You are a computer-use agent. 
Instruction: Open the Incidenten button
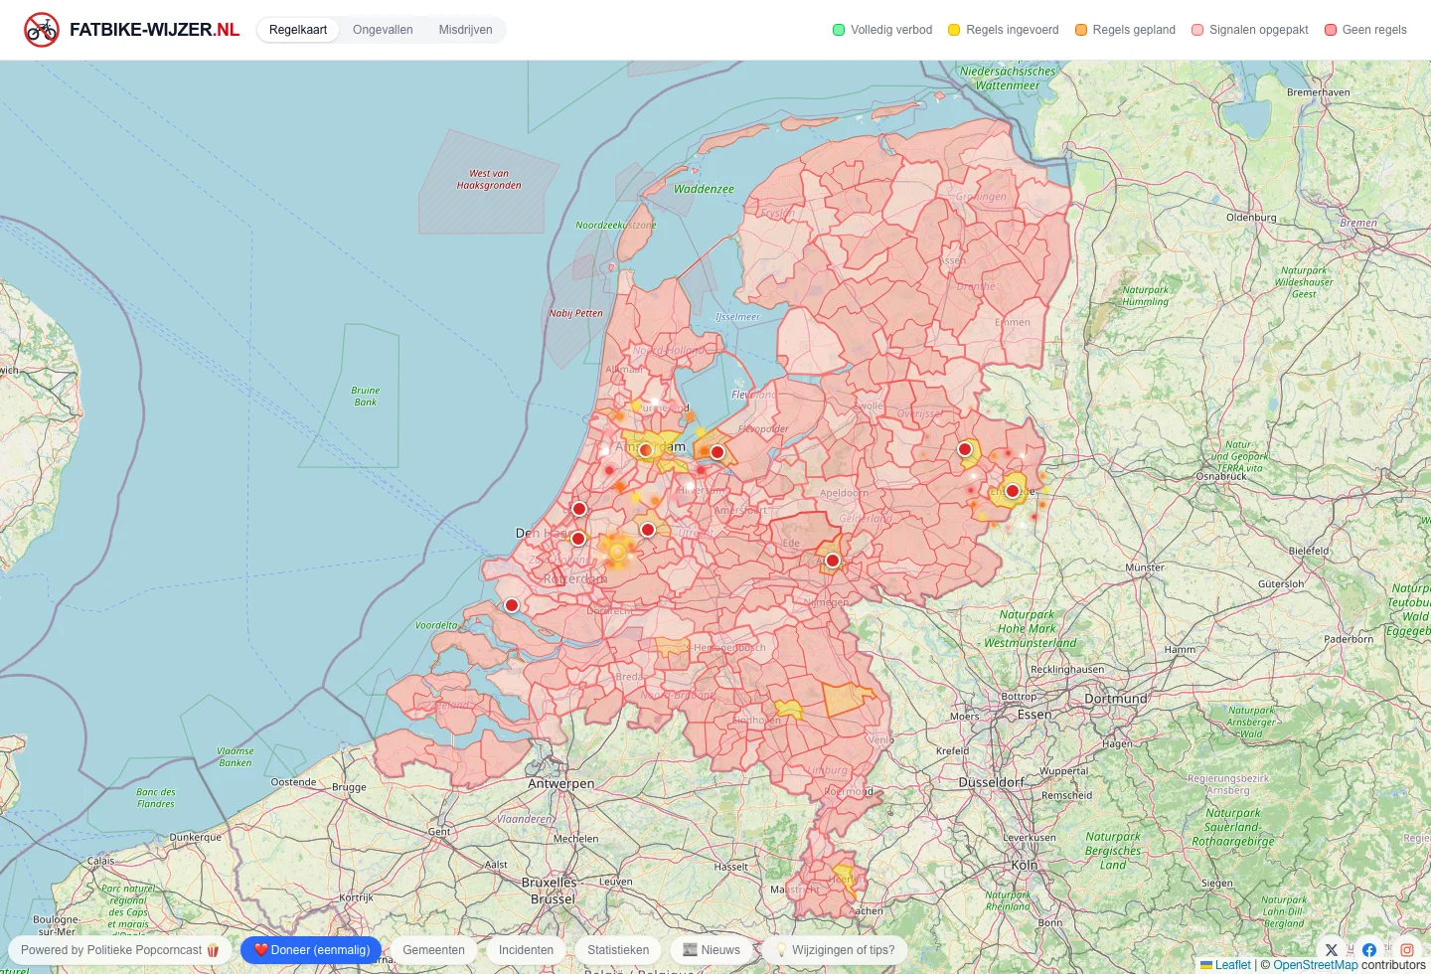pos(526,950)
